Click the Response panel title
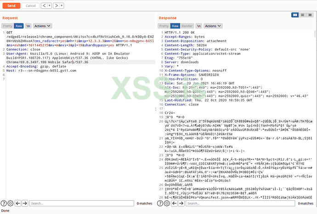Viewport: 317px width, 214px height. (168, 18)
